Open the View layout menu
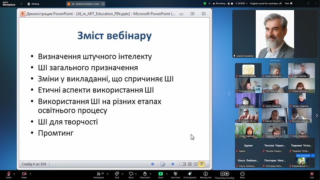 [x=289, y=3]
